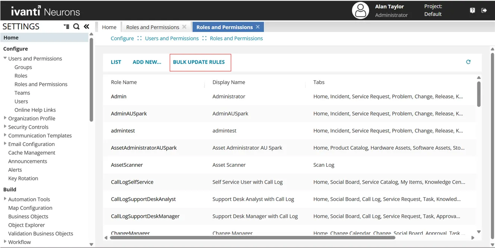This screenshot has height=248, width=495.
Task: Expand the Organization Profile node
Action: [x=5, y=118]
